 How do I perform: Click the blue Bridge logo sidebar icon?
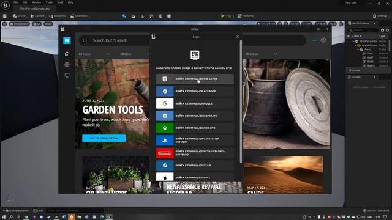(67, 40)
